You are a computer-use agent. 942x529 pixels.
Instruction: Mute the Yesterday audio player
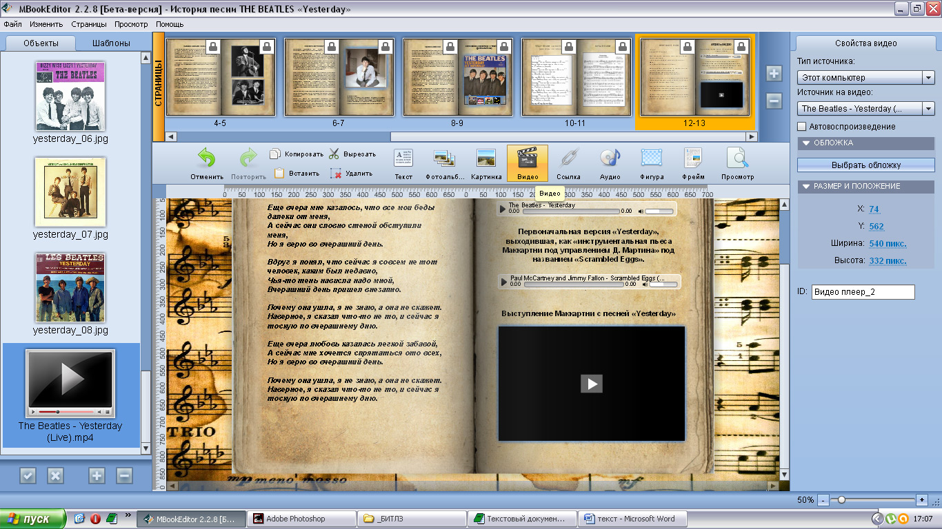(640, 211)
